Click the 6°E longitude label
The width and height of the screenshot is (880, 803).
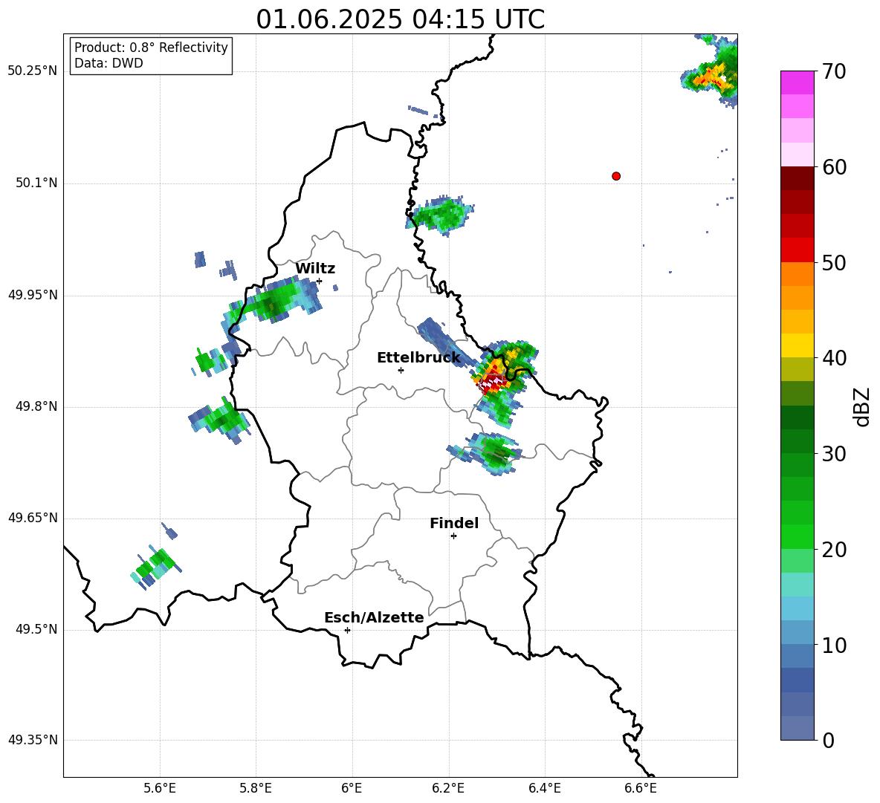point(352,788)
